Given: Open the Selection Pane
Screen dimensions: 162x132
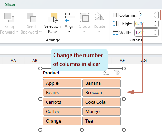Looking at the screenshot, I should [52, 23].
